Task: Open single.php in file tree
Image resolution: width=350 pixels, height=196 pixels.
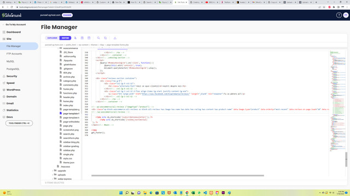Action: (68, 155)
